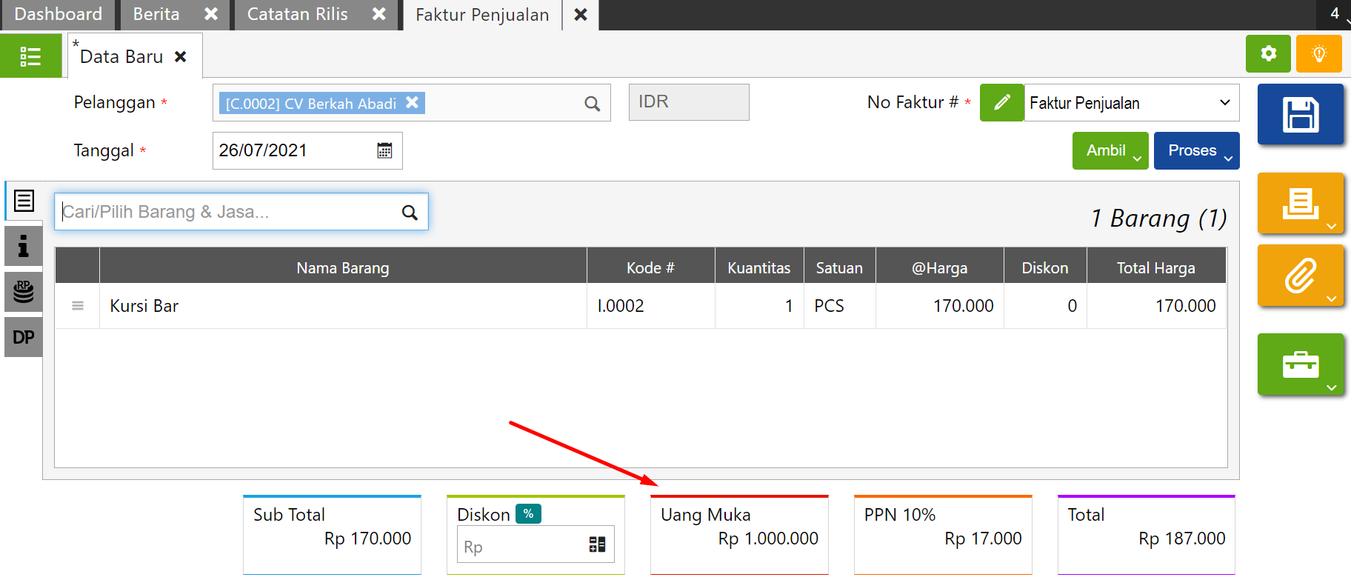Screen dimensions: 1351x580
Task: Expand the Ambil dropdown button
Action: [x=1110, y=150]
